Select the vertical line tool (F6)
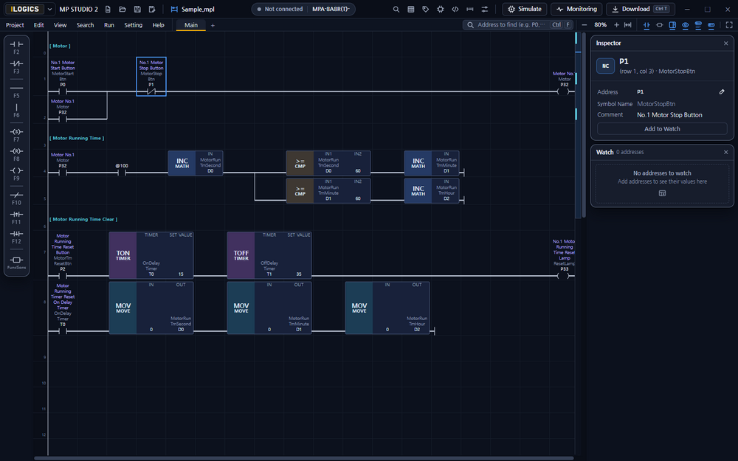This screenshot has width=738, height=461. coord(16,111)
